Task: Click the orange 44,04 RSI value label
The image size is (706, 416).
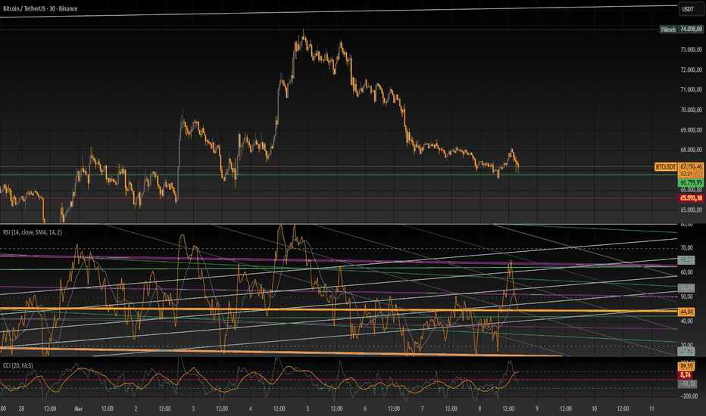Action: (x=686, y=312)
